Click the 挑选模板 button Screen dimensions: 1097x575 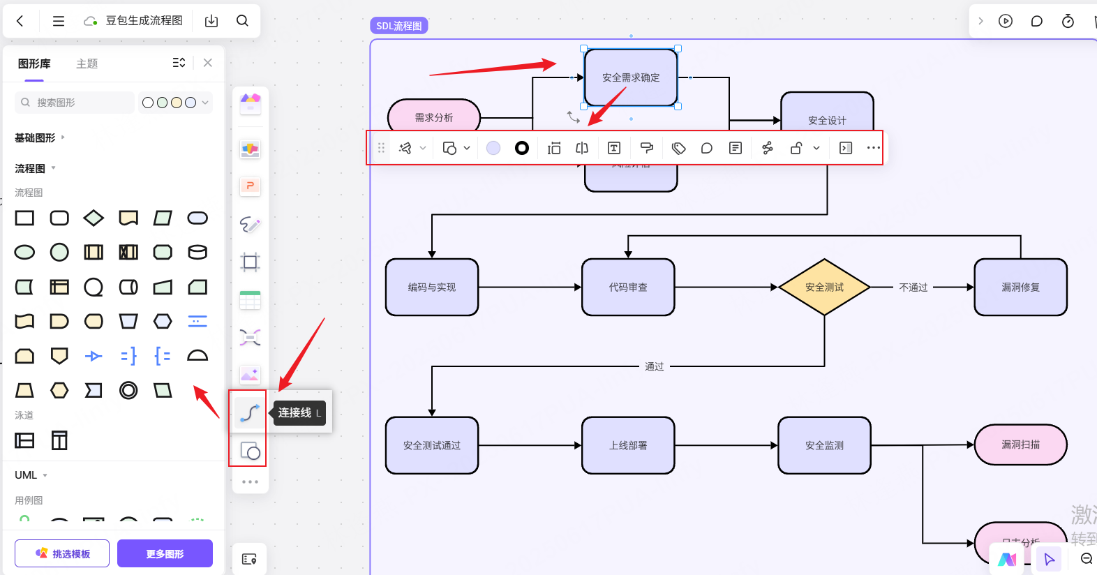[x=62, y=553]
